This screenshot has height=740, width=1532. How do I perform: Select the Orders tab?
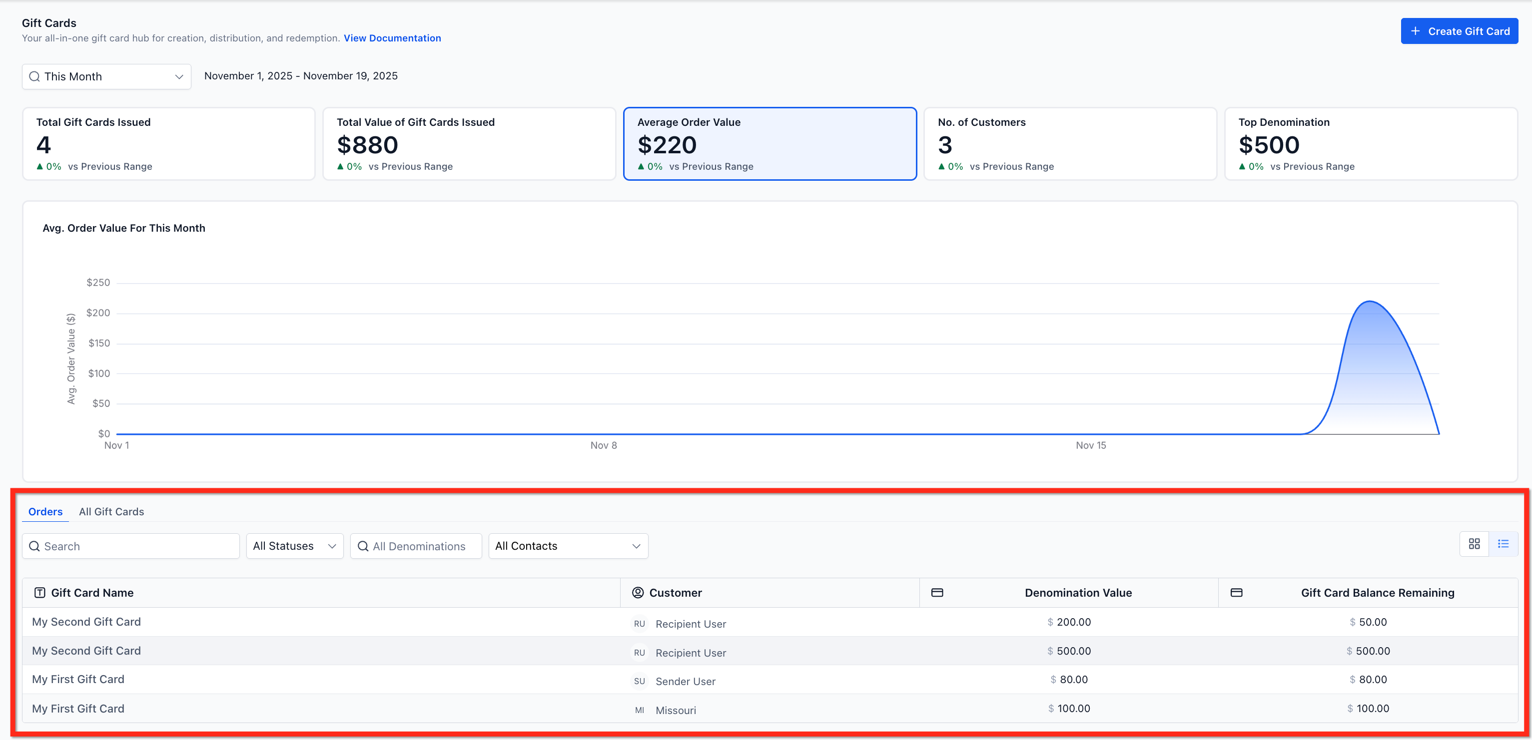[x=45, y=512]
